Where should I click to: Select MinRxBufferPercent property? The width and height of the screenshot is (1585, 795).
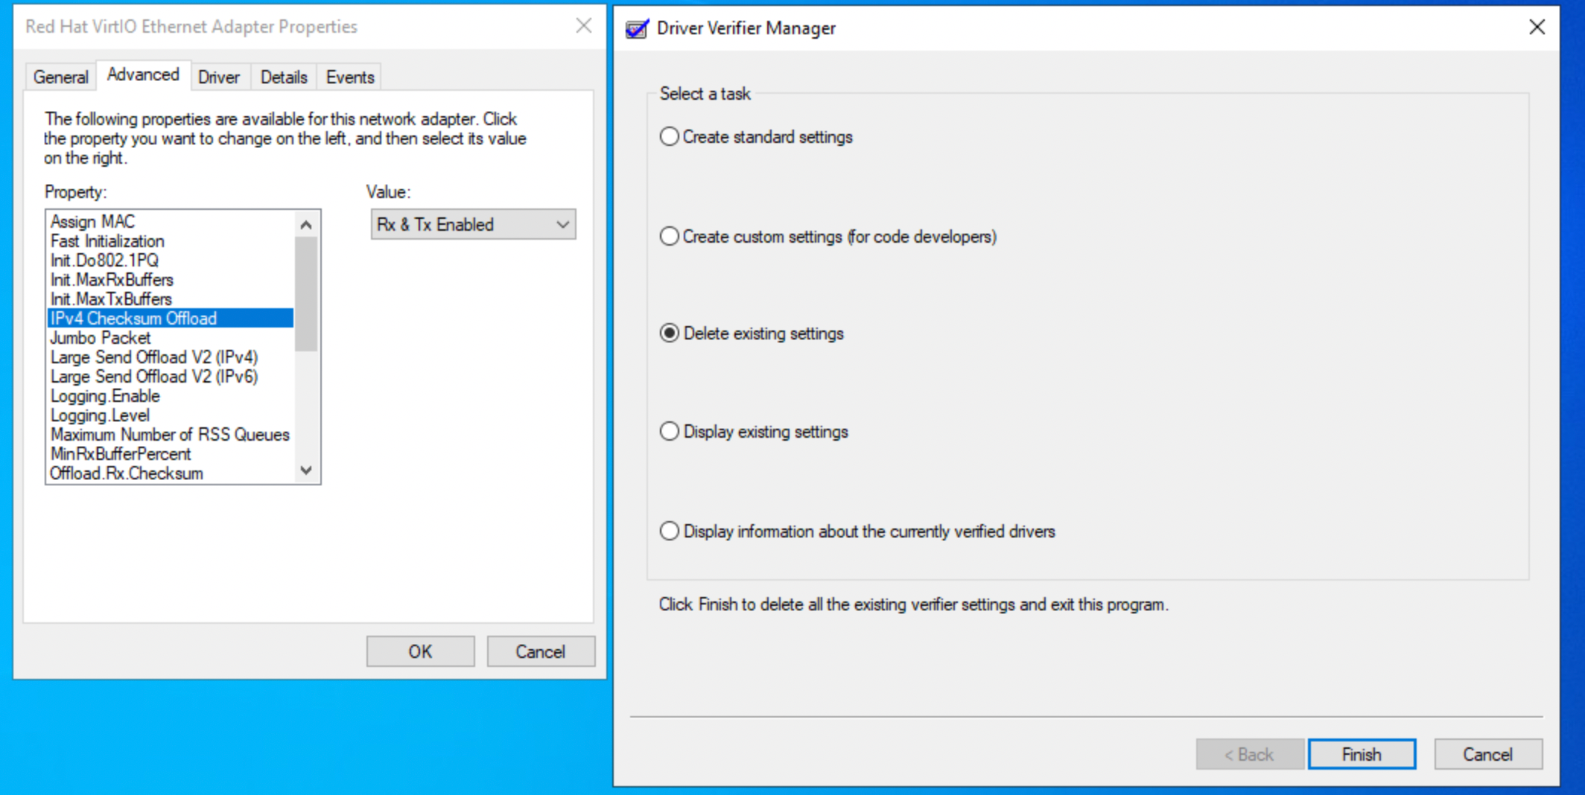click(171, 454)
